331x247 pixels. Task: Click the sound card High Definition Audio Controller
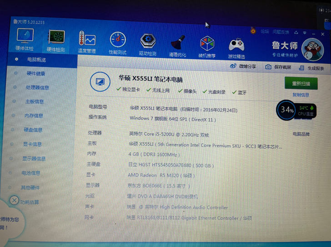[x=177, y=207]
